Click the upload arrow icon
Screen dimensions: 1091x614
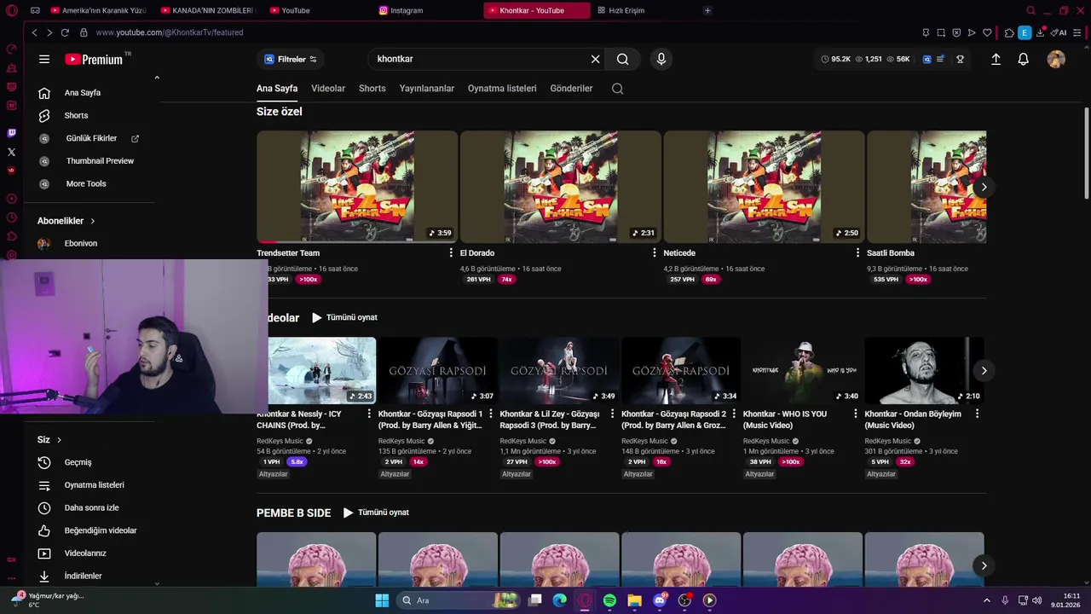coord(996,59)
